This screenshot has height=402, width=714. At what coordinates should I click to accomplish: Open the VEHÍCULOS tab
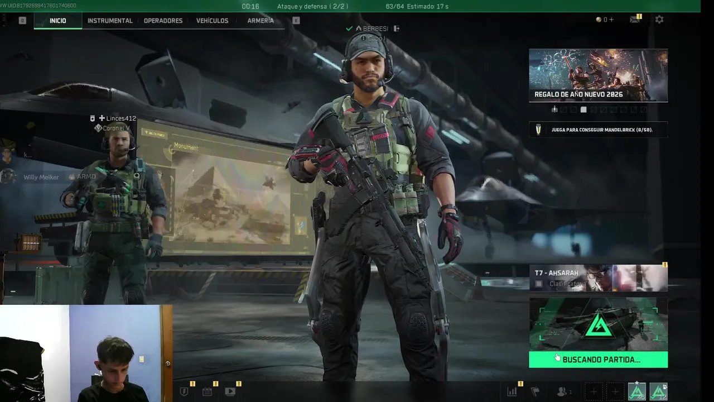pyautogui.click(x=212, y=21)
